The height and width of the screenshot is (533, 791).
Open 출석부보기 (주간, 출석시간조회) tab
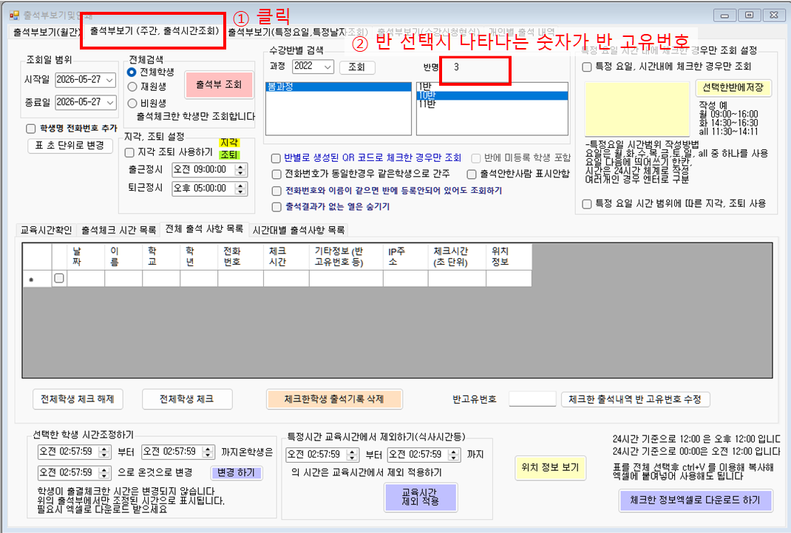point(155,31)
